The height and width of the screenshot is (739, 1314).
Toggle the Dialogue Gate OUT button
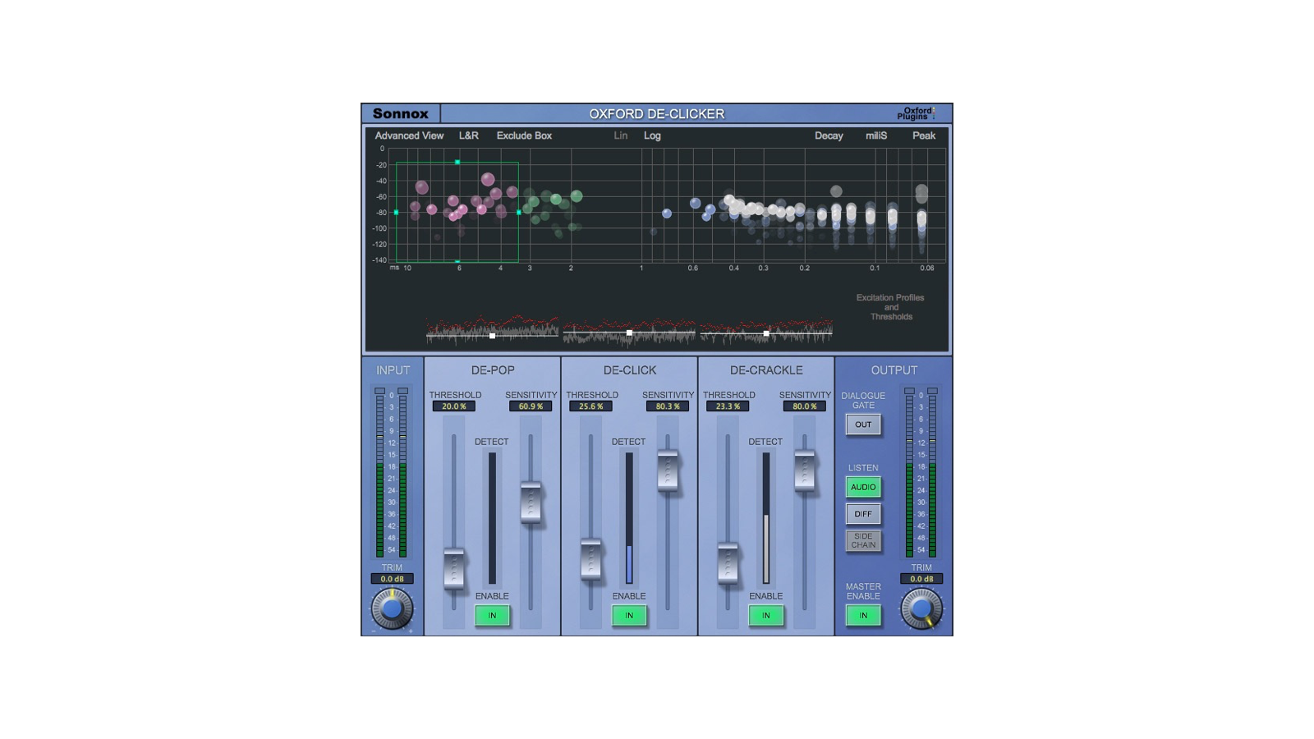[x=863, y=425]
